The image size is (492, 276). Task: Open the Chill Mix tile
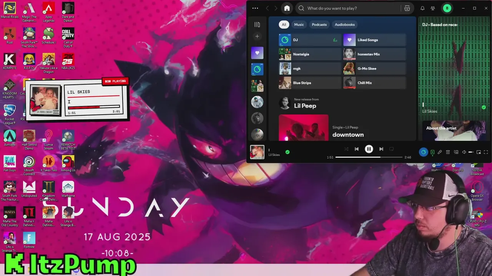coord(374,83)
